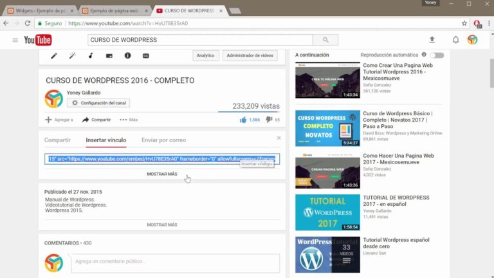
Task: Click the public comment field
Action: pyautogui.click(x=175, y=263)
